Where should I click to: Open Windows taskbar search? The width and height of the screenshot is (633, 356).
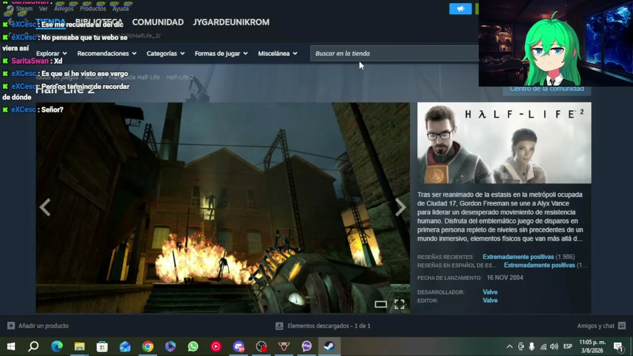[x=34, y=347]
